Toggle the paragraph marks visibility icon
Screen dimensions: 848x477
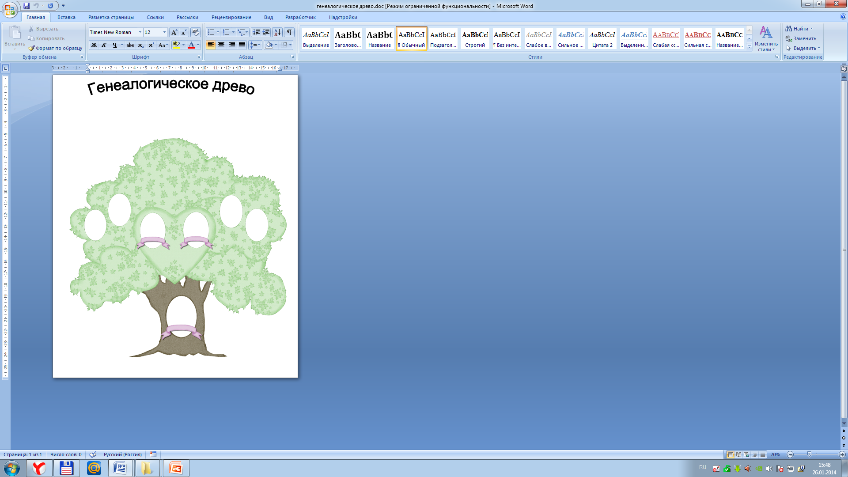291,32
